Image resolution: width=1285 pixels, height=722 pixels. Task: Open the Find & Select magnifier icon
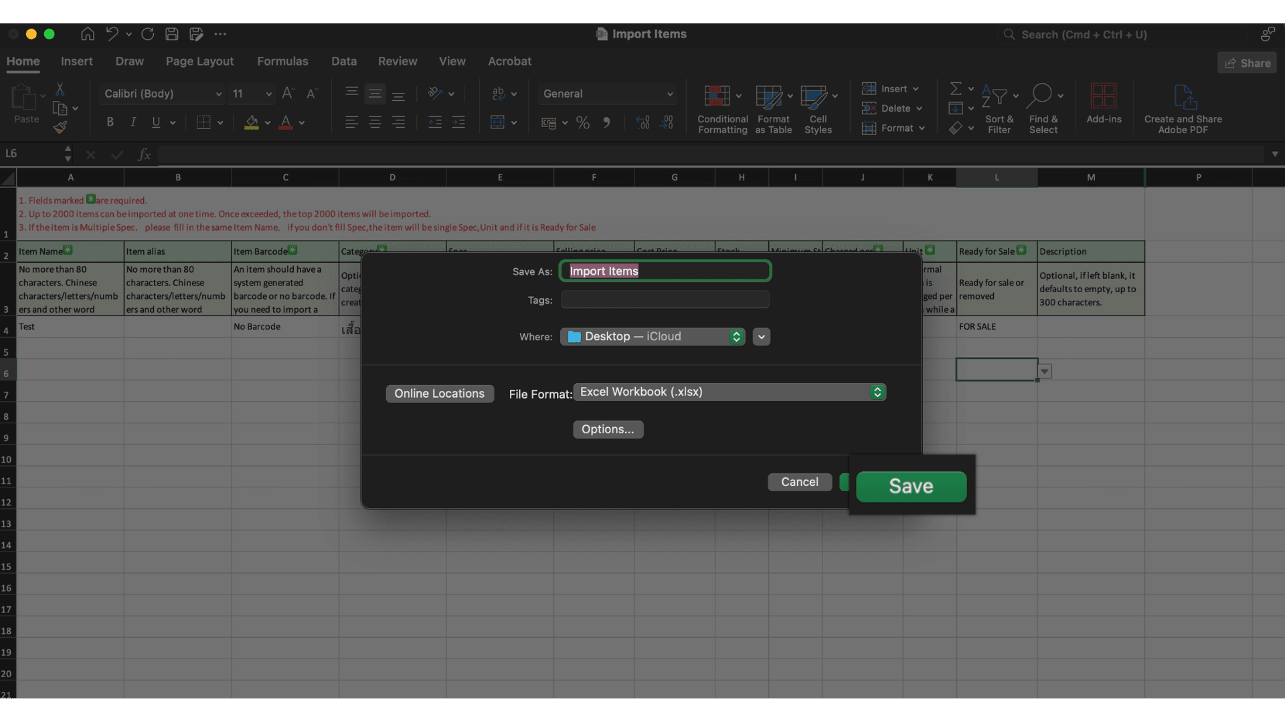[x=1039, y=96]
